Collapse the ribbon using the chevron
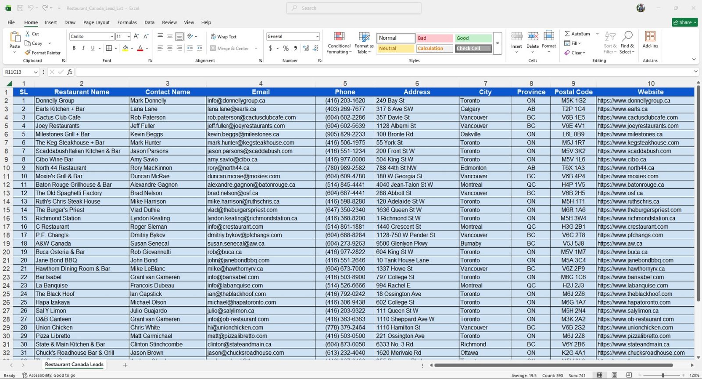The image size is (702, 379). 694,59
